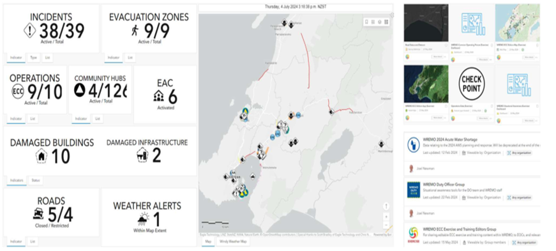Click the Weather Alerts cloud and sun icon

click(x=144, y=219)
